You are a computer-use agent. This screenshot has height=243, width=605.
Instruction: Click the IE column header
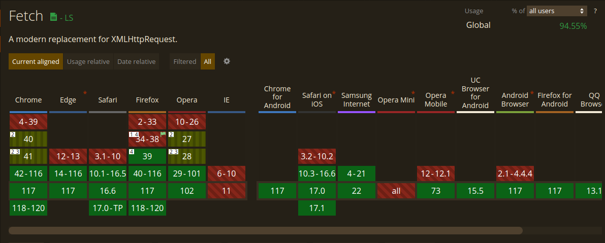click(x=227, y=100)
